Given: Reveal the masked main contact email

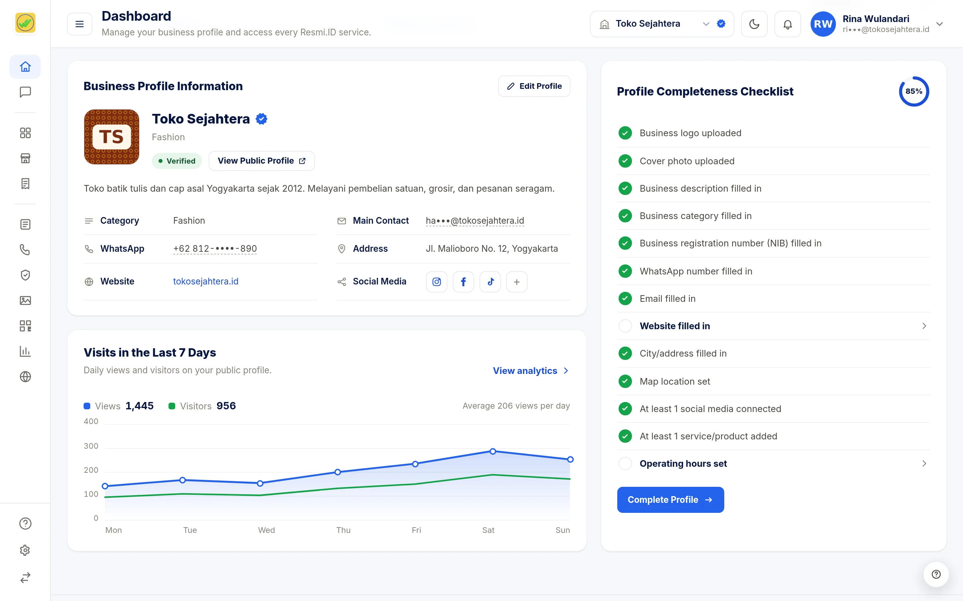Looking at the screenshot, I should point(475,221).
